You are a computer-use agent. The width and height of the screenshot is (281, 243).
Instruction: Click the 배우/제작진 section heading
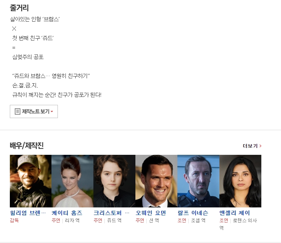(27, 145)
